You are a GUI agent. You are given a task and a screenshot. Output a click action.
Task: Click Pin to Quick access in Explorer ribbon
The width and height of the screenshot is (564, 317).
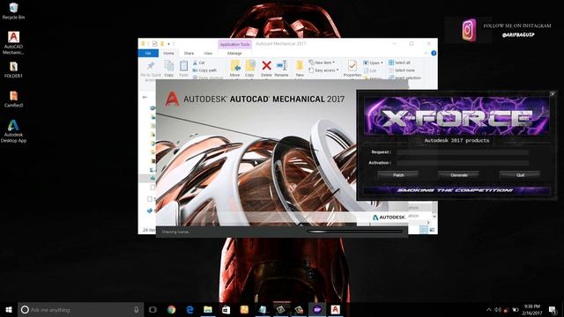pos(151,69)
